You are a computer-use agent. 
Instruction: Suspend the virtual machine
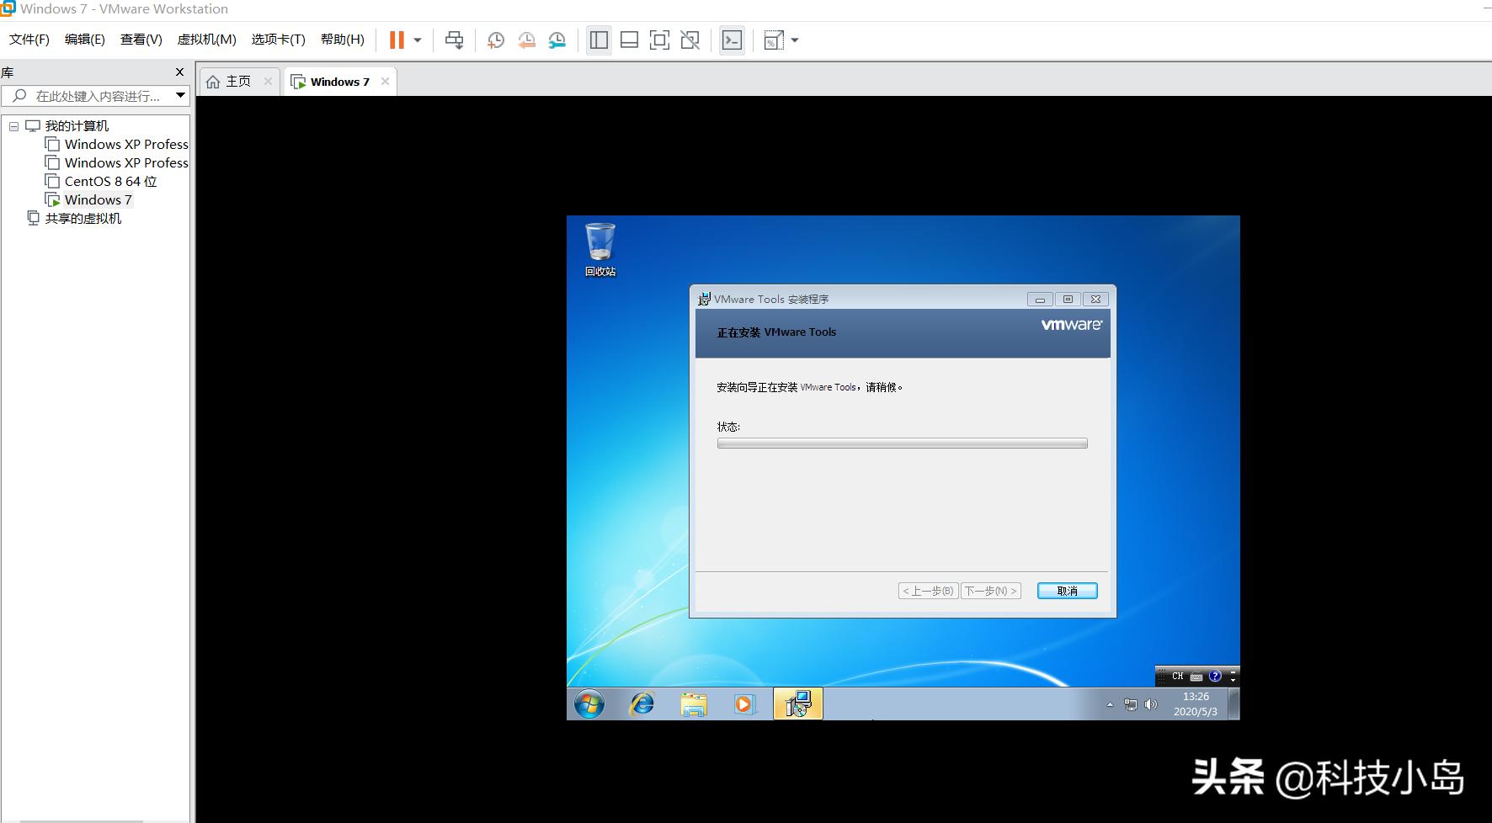pyautogui.click(x=396, y=40)
